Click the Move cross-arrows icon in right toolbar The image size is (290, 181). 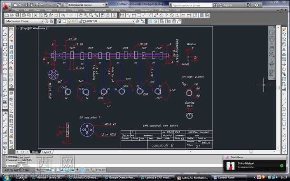284,64
